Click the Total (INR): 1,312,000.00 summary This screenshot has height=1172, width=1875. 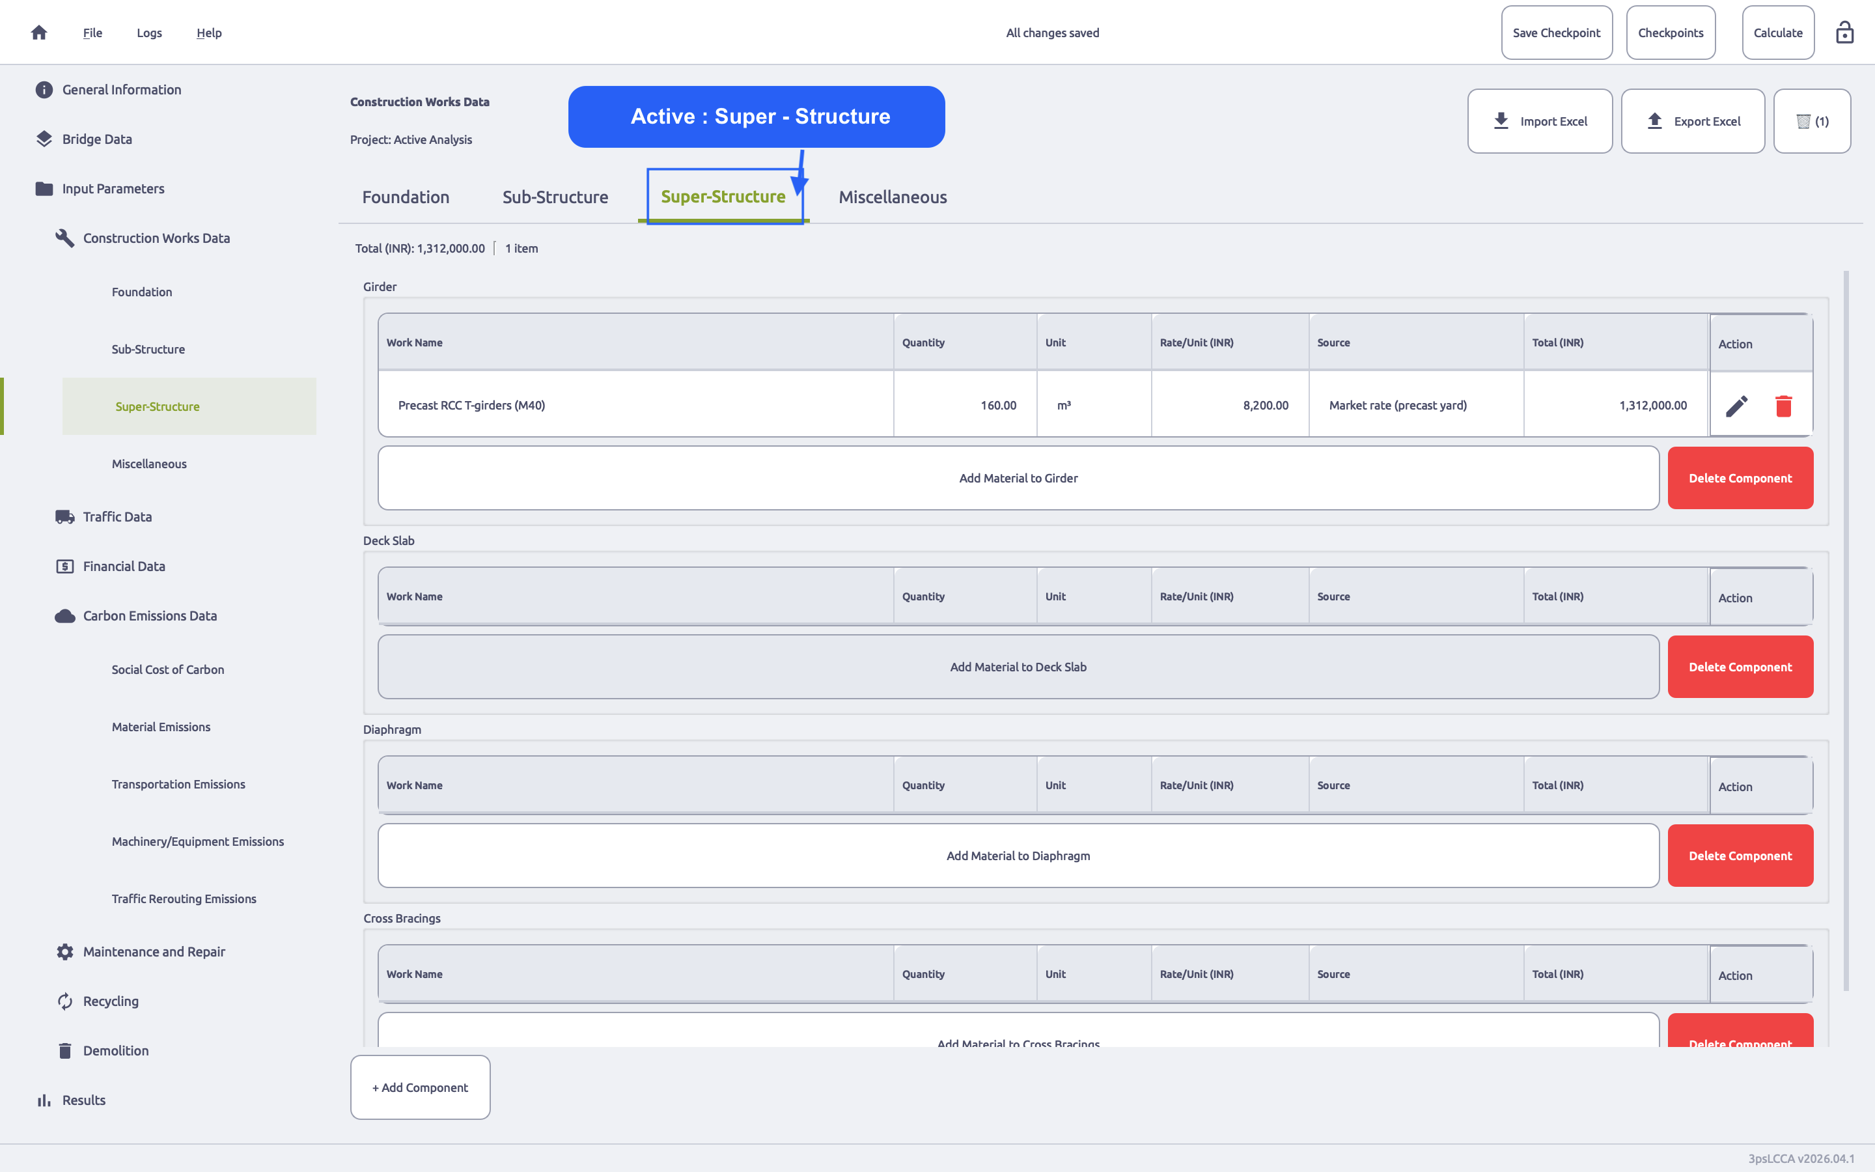tap(420, 249)
